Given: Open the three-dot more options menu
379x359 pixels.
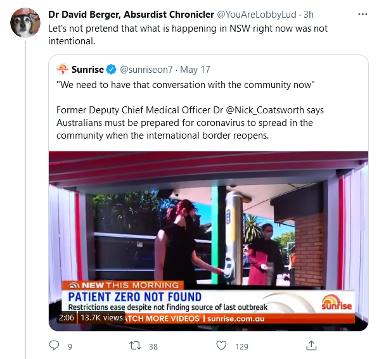Looking at the screenshot, I should [363, 15].
